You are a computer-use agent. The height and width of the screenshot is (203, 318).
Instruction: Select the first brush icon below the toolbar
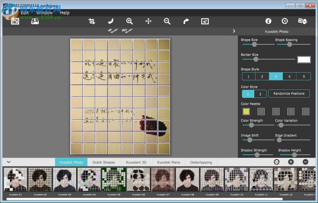[113, 31]
